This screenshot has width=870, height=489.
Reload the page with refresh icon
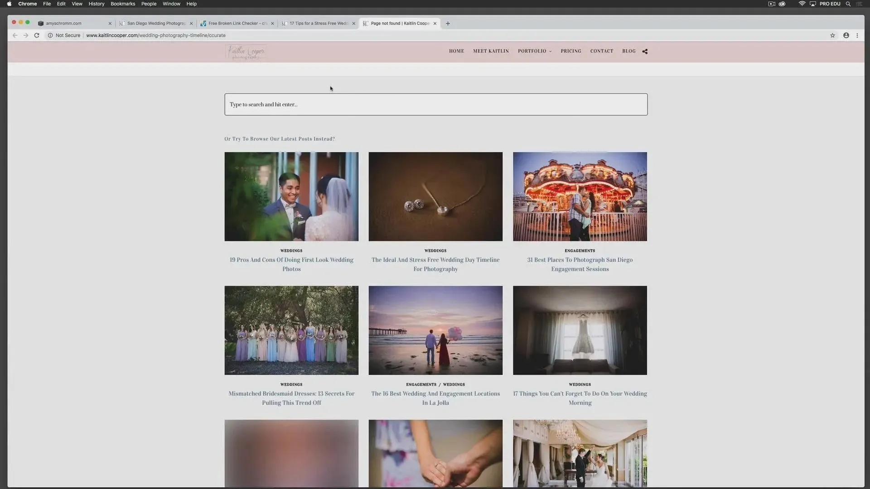(37, 35)
